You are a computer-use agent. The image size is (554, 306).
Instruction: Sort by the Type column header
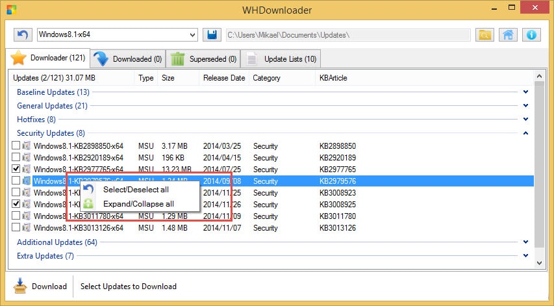[x=145, y=78]
